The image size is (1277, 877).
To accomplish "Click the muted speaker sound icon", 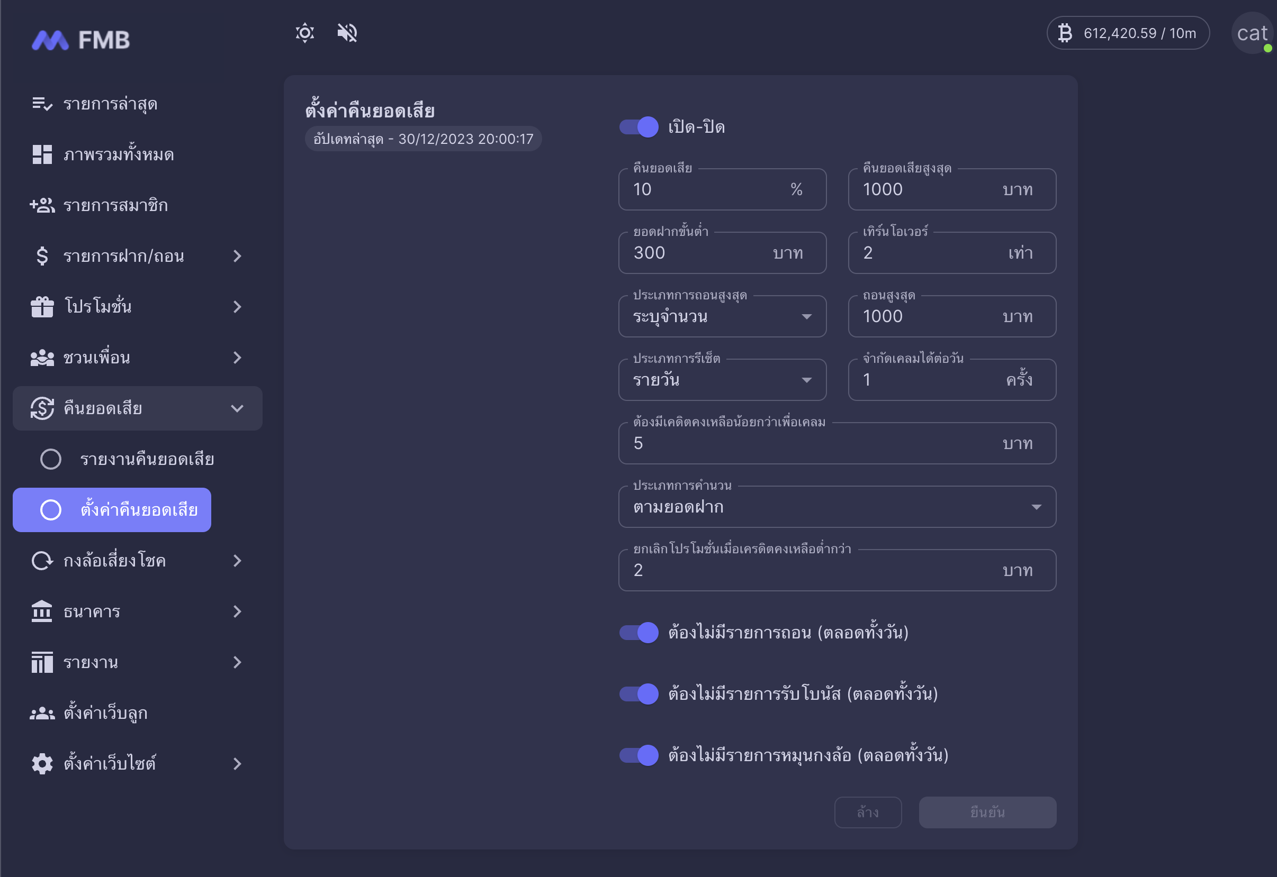I will click(347, 33).
